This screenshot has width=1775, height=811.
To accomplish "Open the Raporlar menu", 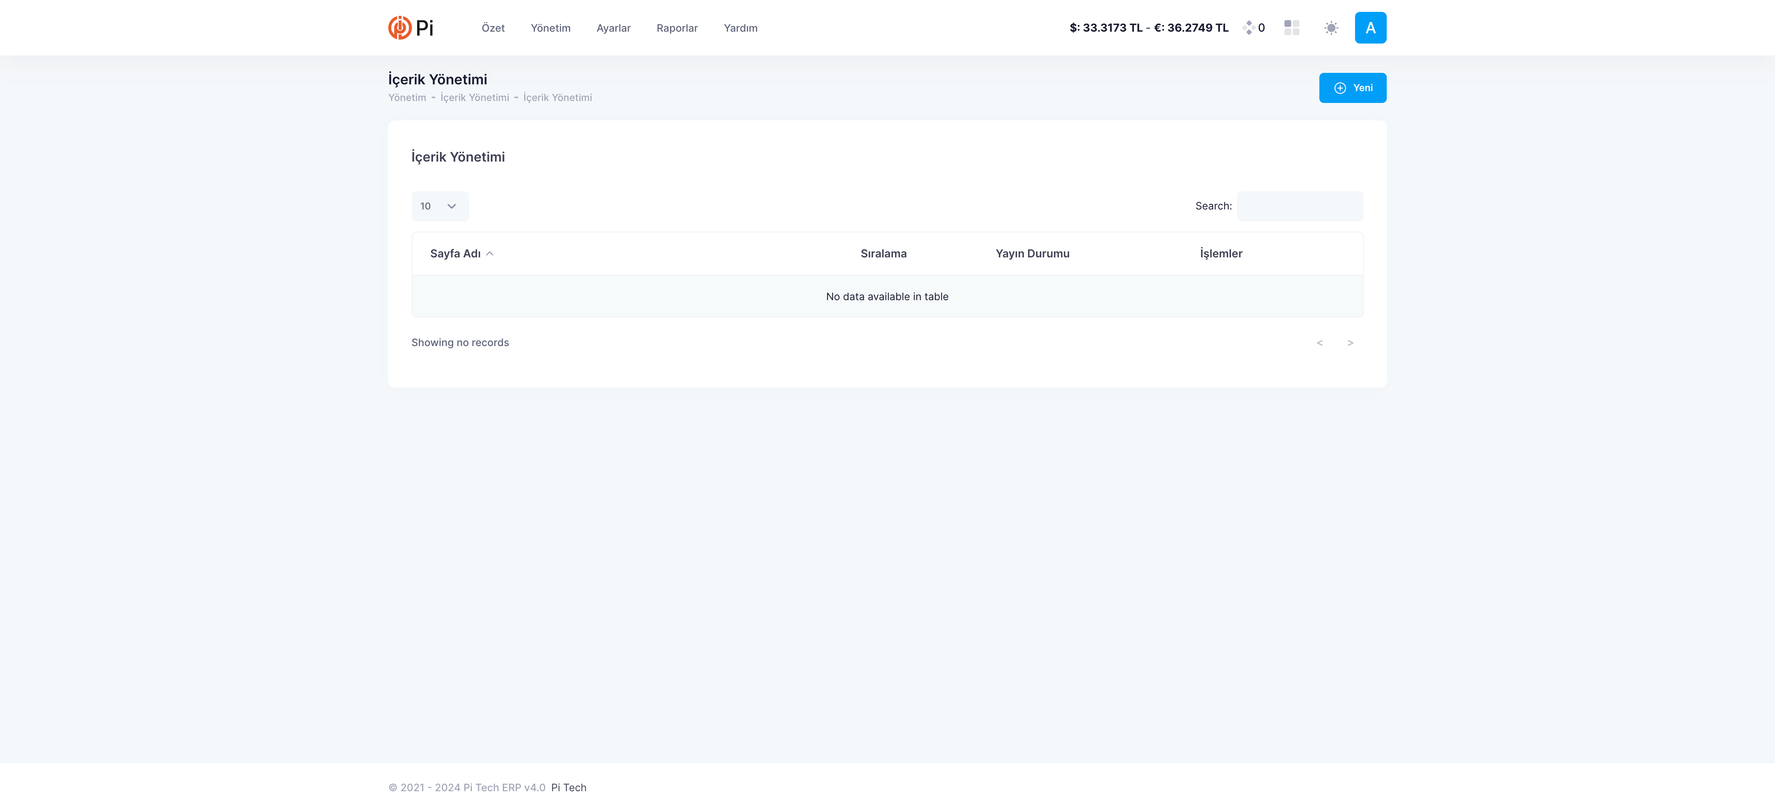I will tap(677, 28).
